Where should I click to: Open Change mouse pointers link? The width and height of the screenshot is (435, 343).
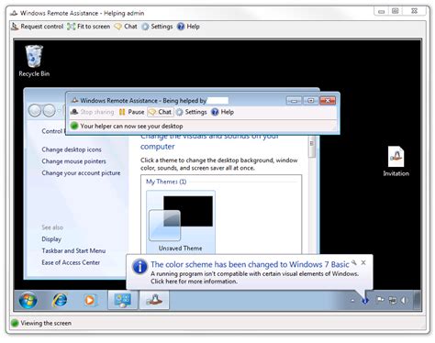(x=73, y=161)
